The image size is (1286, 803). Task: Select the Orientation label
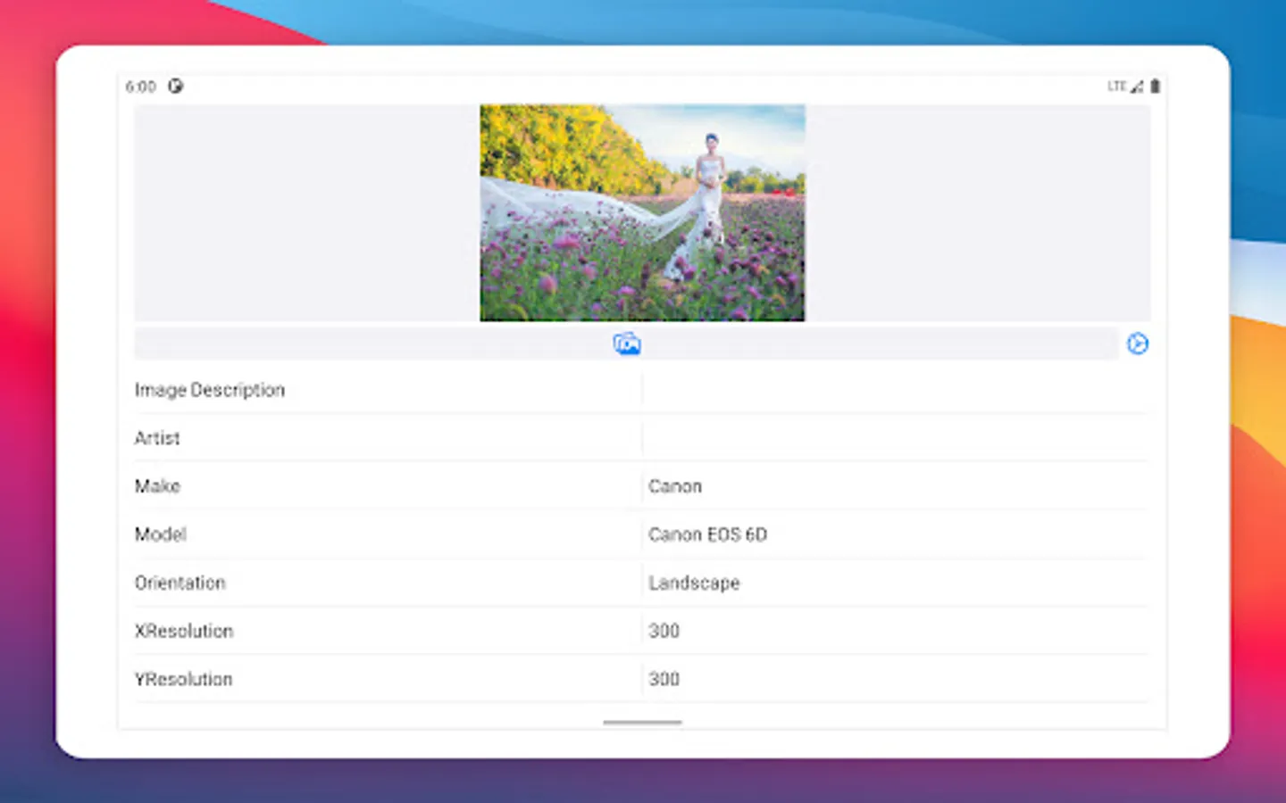pyautogui.click(x=180, y=583)
